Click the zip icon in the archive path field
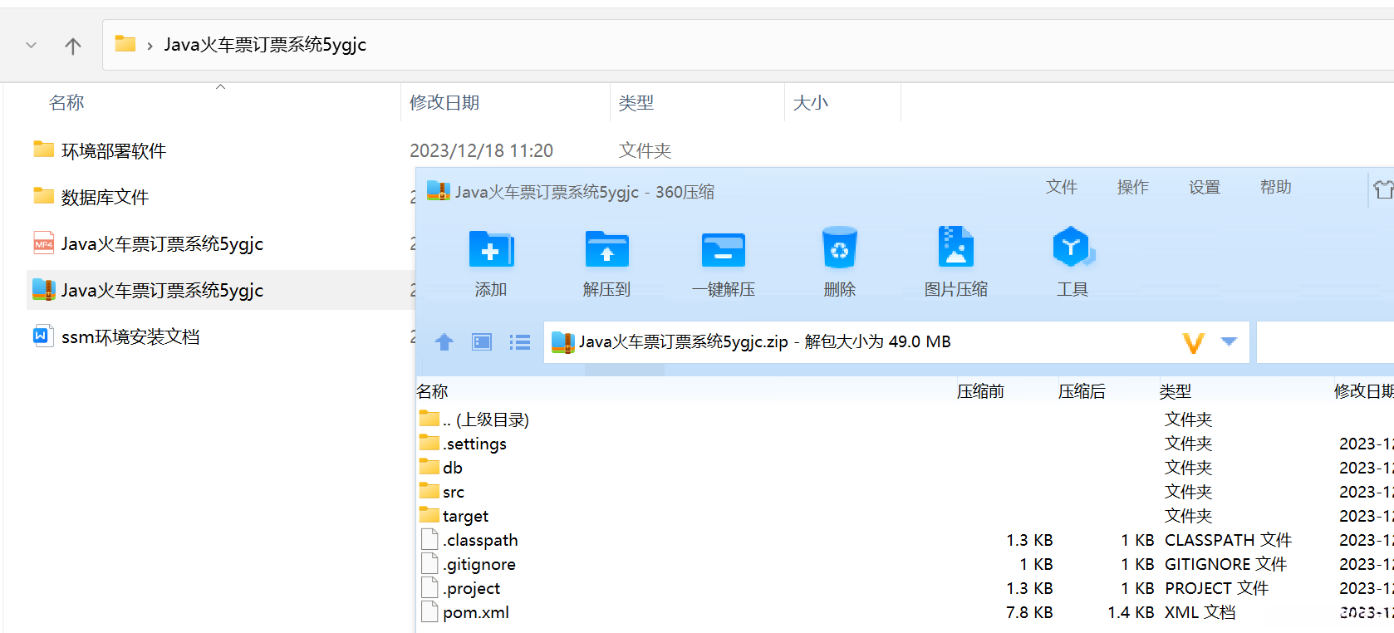The width and height of the screenshot is (1394, 633). point(562,342)
